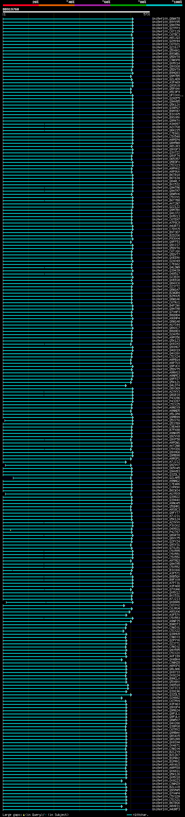Click label UniRef100_B9SW81

click(x=166, y=54)
